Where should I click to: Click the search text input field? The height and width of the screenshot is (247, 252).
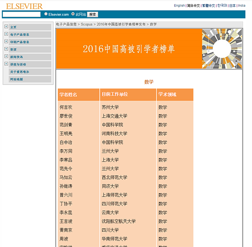[x=22, y=14]
